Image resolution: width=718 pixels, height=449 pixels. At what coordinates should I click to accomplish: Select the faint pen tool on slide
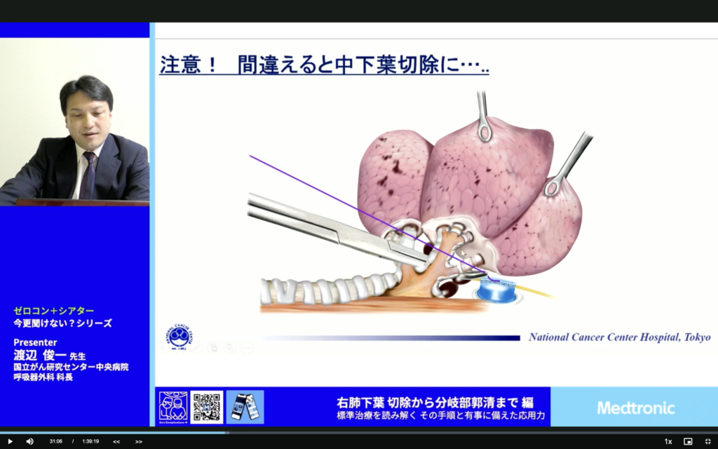click(x=198, y=347)
